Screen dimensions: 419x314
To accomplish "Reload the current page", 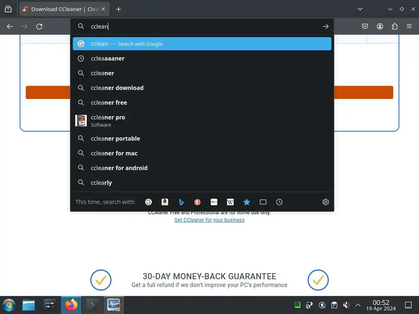I will [x=39, y=27].
